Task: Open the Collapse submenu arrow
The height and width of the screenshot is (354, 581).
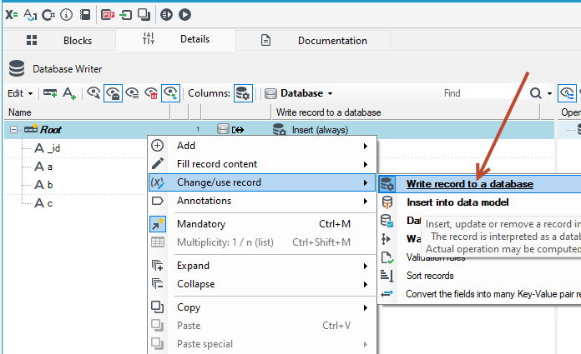Action: [x=366, y=284]
